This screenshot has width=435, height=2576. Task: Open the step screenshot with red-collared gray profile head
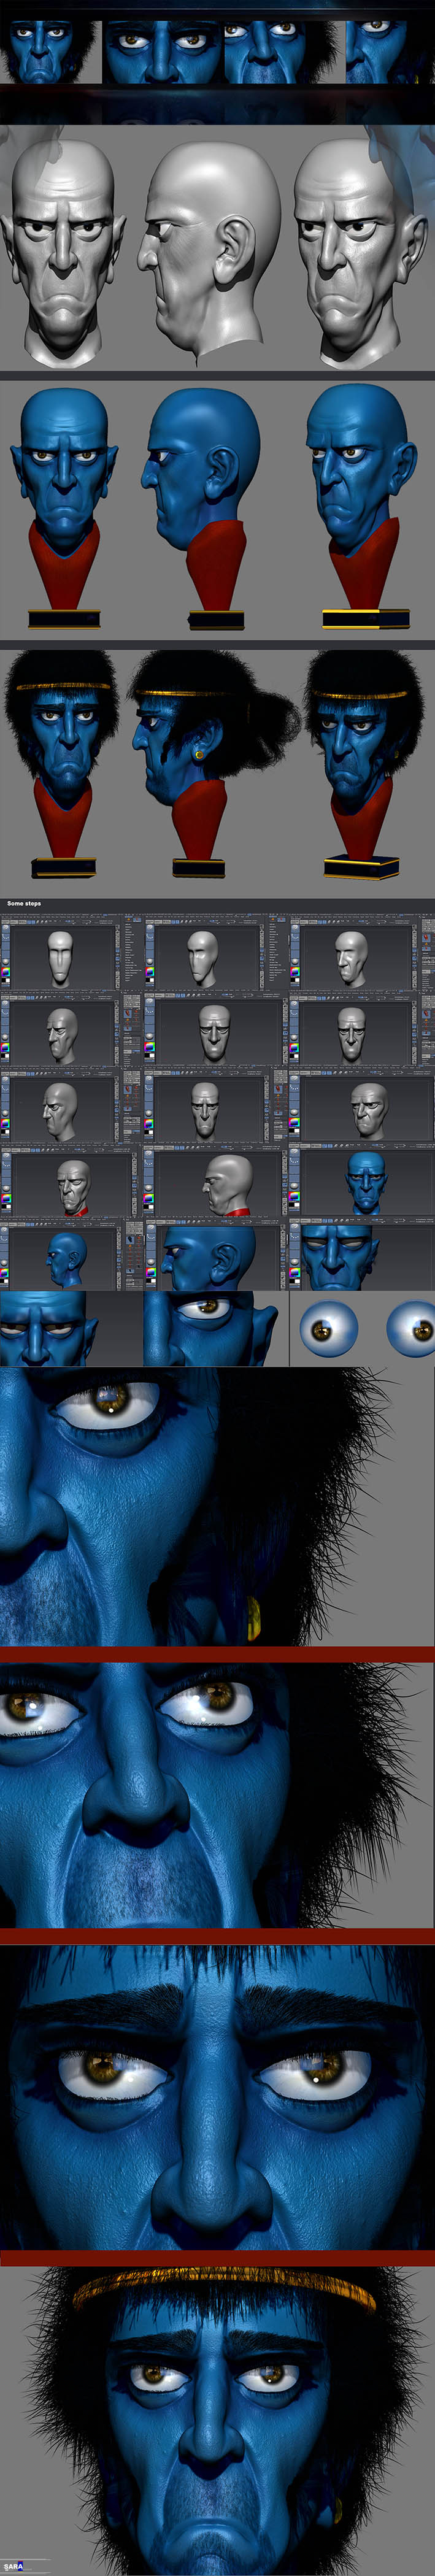point(216,1183)
